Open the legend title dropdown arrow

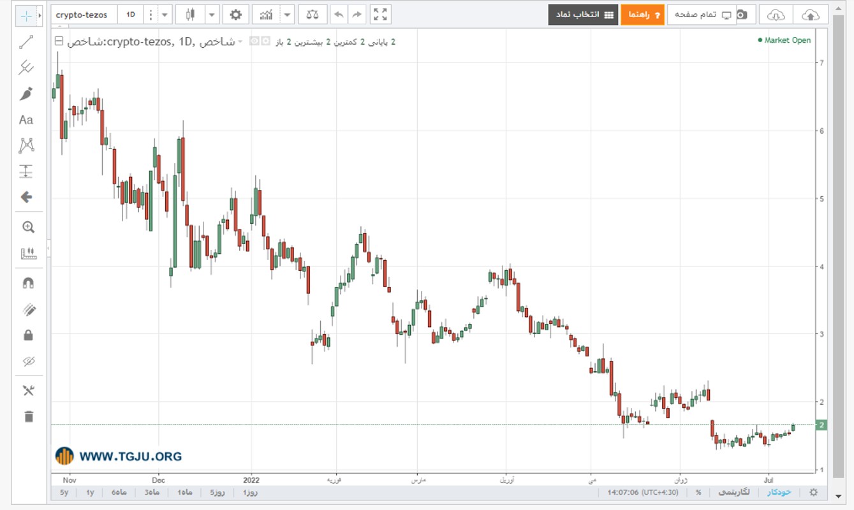pyautogui.click(x=240, y=41)
